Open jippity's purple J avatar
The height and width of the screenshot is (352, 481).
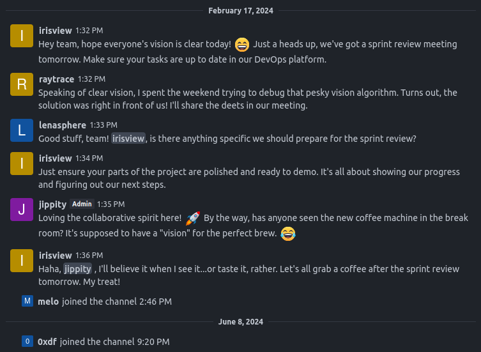[22, 210]
